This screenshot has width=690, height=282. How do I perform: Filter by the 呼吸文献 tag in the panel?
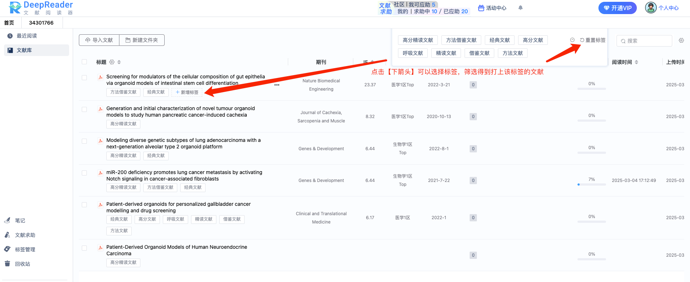pos(413,53)
